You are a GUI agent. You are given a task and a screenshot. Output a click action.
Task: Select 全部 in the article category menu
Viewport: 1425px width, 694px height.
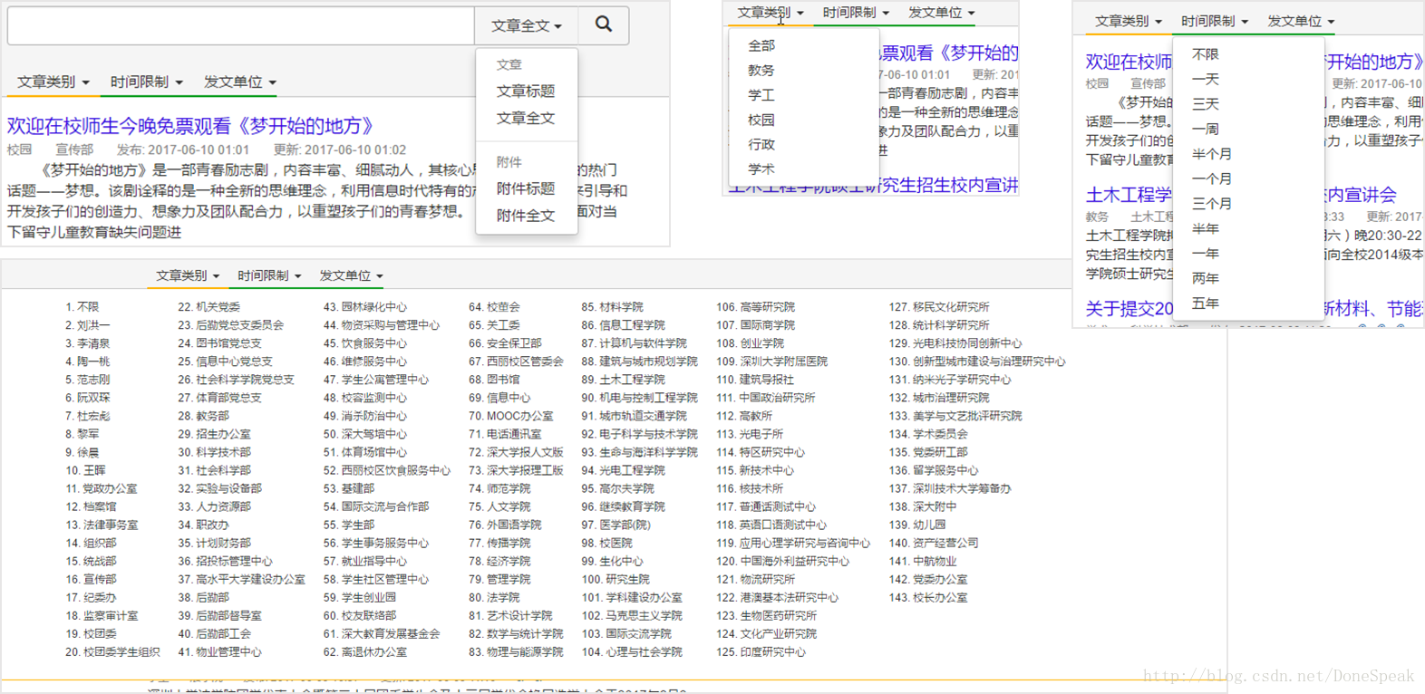click(761, 45)
